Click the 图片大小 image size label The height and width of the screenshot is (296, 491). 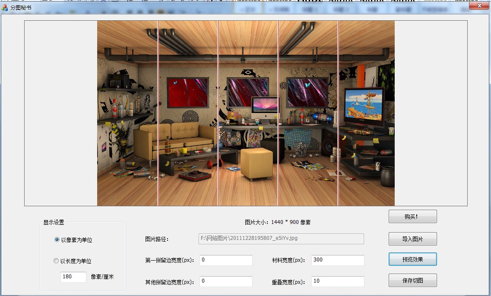point(278,222)
